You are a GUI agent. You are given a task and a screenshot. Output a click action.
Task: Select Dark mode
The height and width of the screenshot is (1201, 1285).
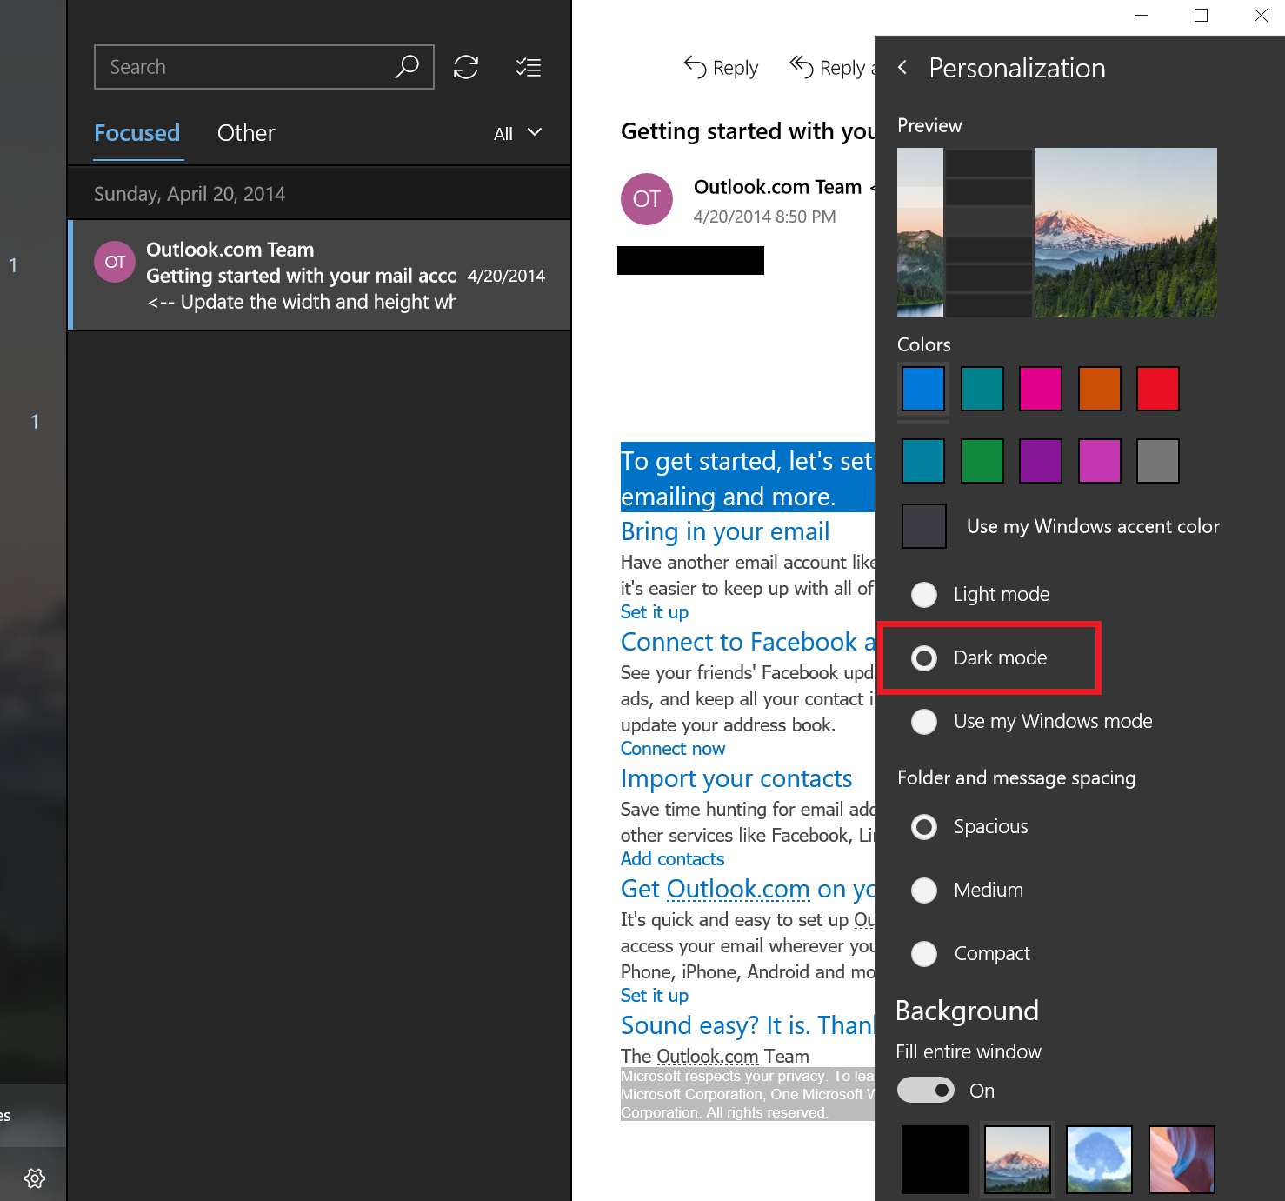tap(979, 658)
